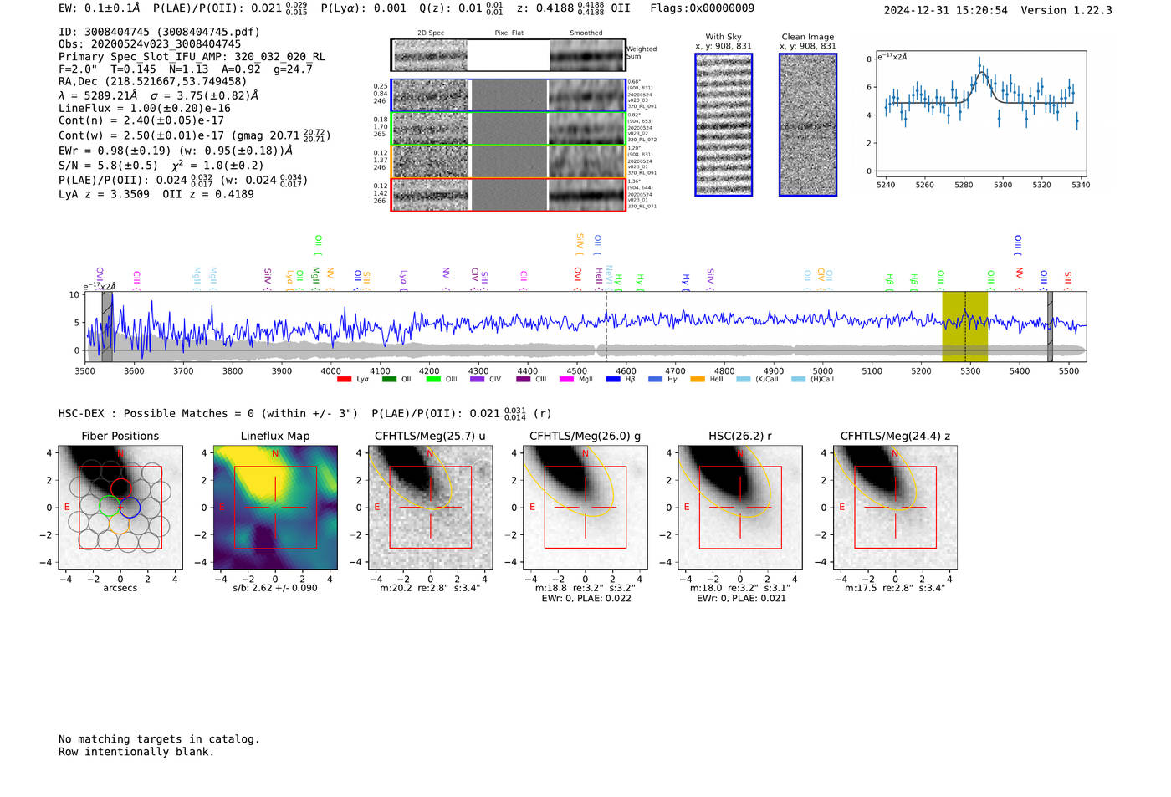Click the red fiber circle in Fiber Positions
The height and width of the screenshot is (797, 1171).
tap(120, 489)
